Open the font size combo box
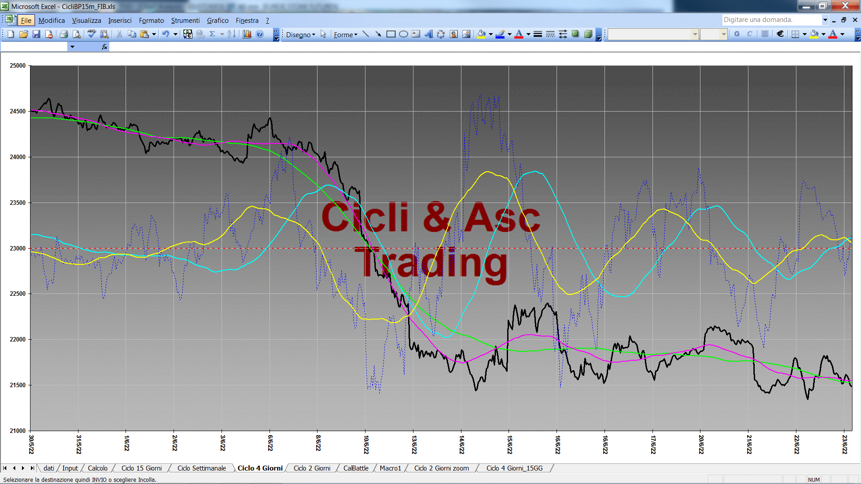 tap(713, 34)
